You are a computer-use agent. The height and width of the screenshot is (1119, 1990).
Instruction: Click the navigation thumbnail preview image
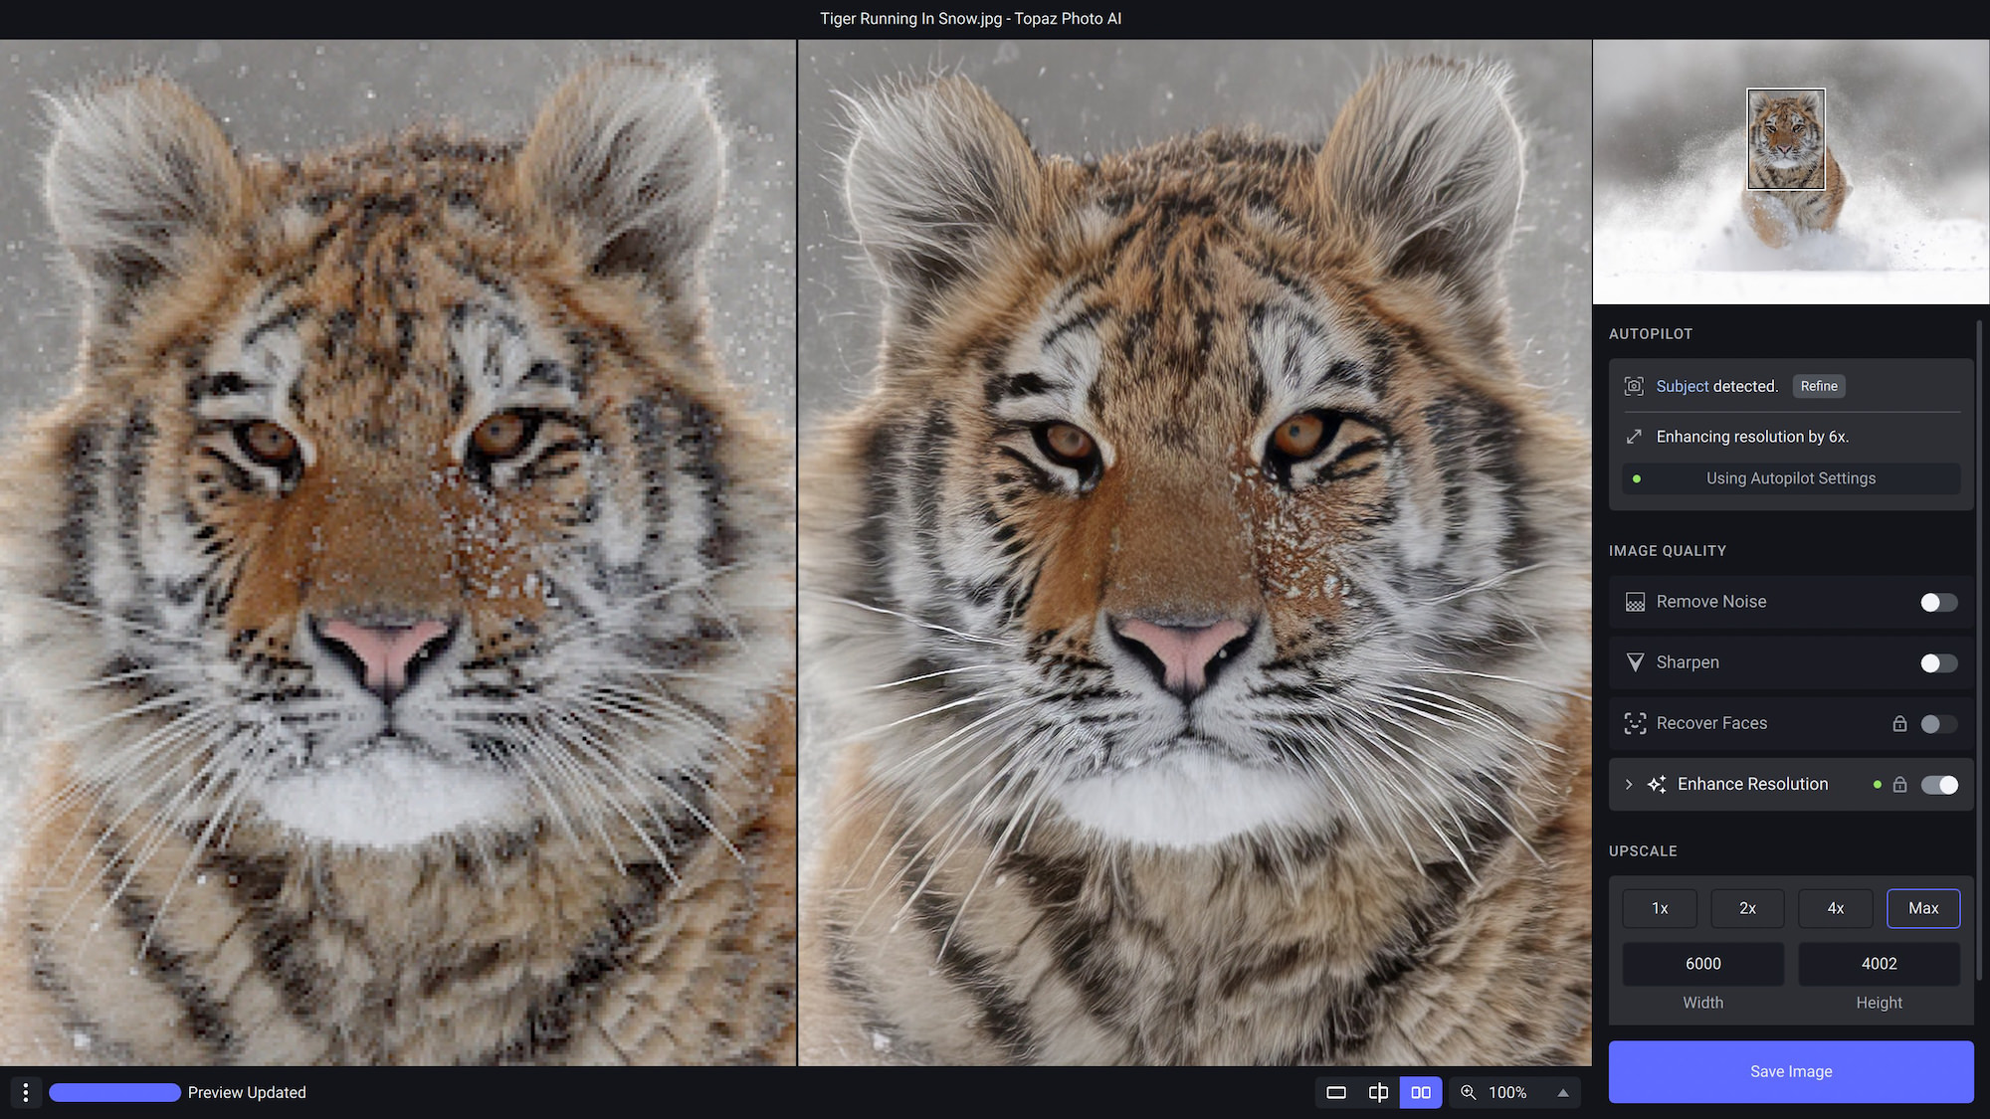1790,171
